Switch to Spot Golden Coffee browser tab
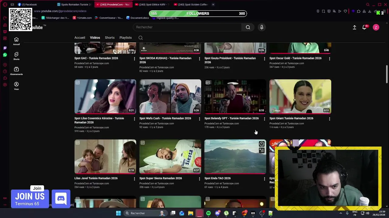 [191, 5]
